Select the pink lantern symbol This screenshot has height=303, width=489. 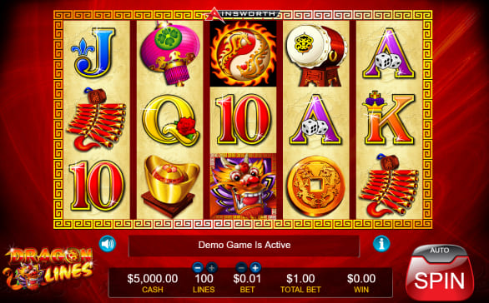(x=170, y=53)
